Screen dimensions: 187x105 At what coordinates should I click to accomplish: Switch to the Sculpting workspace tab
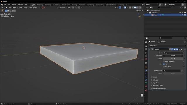tap(48, 5)
